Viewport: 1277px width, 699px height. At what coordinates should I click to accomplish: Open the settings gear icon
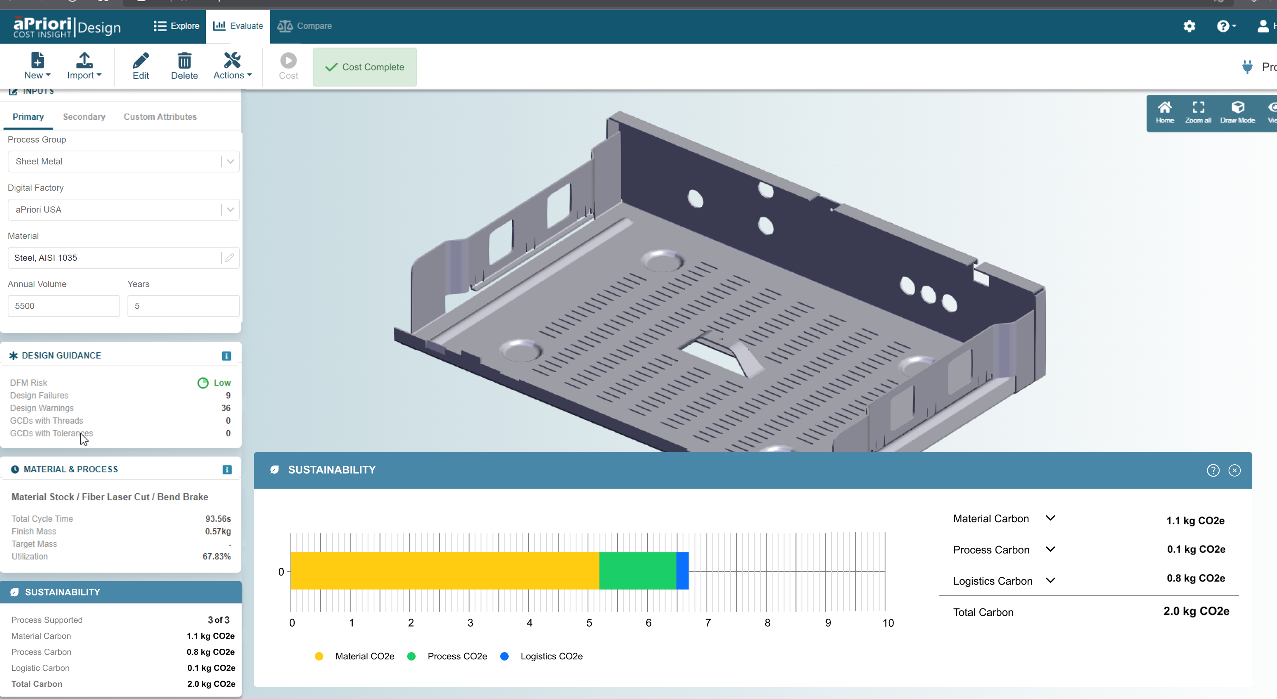[1189, 26]
